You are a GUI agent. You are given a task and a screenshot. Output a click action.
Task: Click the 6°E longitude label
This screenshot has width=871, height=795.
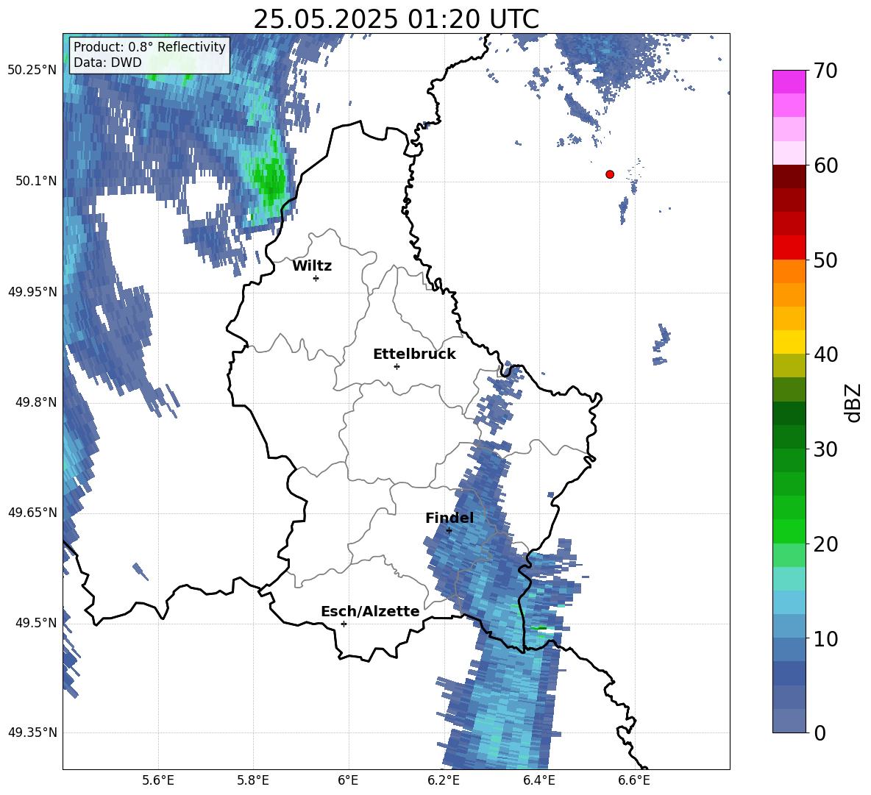(x=348, y=780)
